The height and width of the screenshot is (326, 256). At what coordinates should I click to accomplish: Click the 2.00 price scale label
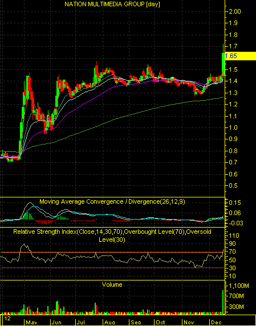[x=235, y=11]
